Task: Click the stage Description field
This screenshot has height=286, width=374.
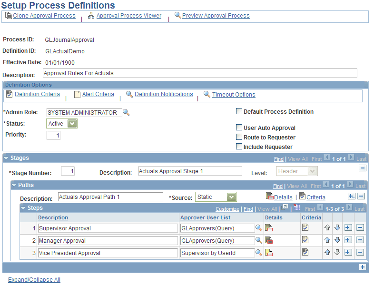Action: pyautogui.click(x=190, y=171)
